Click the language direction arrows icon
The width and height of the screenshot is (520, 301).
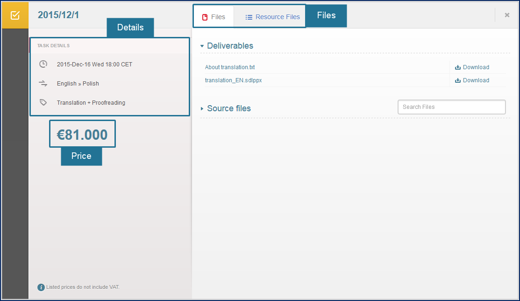43,83
